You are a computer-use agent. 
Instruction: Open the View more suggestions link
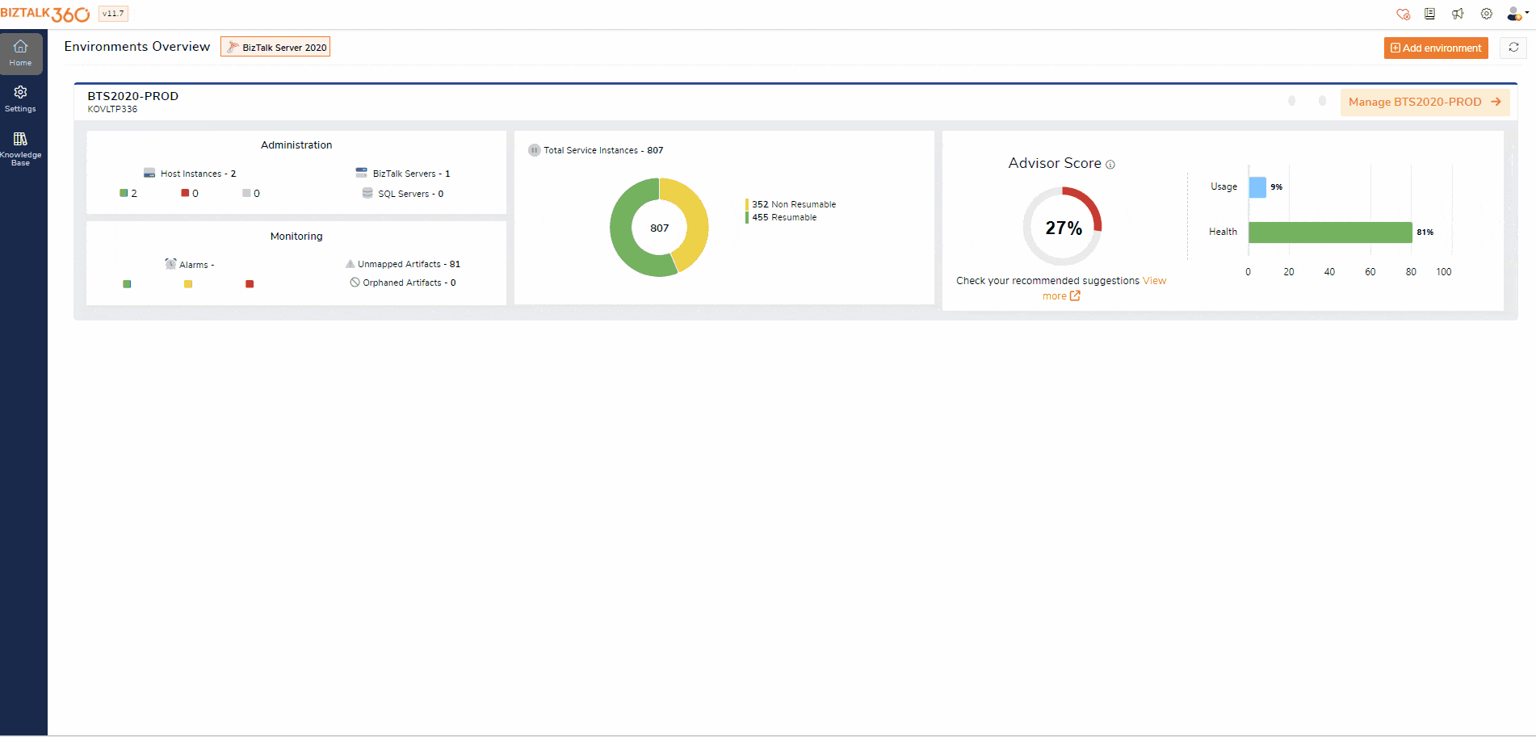tap(1060, 296)
